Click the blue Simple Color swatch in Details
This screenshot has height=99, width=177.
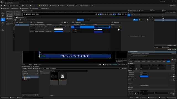144,76
